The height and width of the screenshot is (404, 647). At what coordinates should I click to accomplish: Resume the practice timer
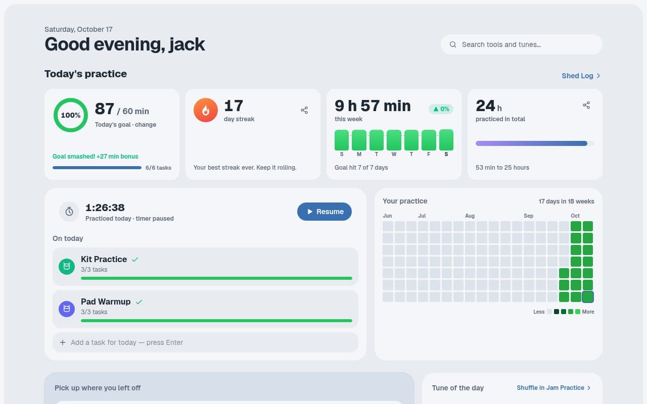click(325, 212)
